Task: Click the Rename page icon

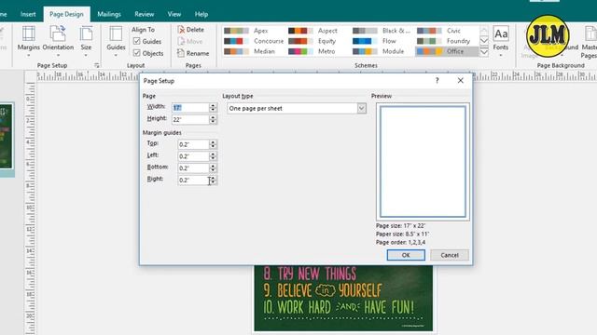Action: [x=181, y=53]
